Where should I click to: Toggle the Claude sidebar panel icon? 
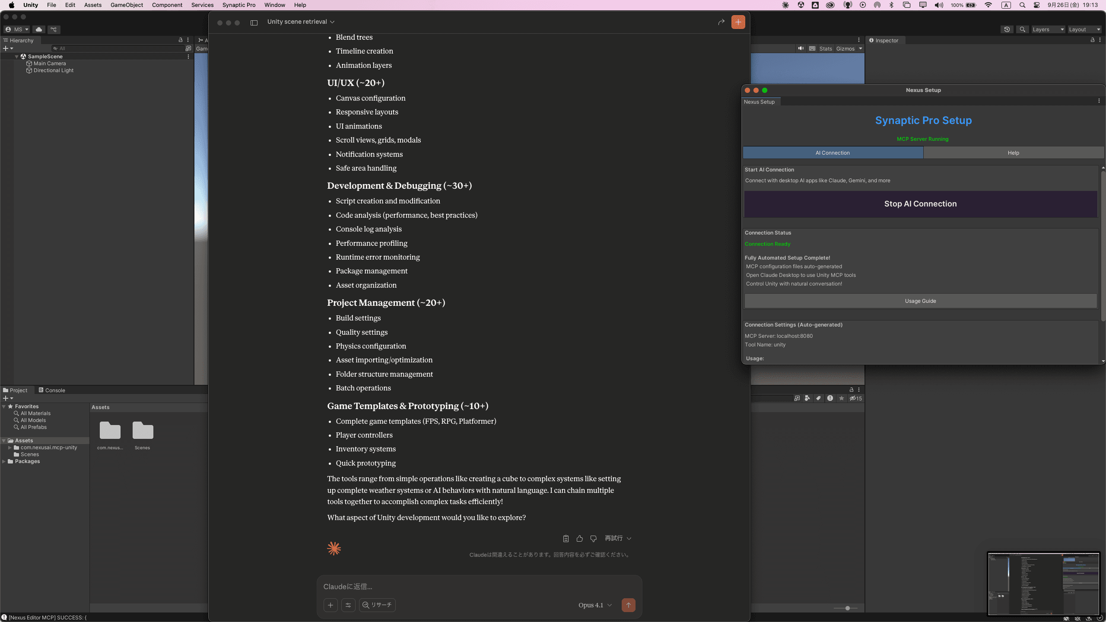click(254, 22)
